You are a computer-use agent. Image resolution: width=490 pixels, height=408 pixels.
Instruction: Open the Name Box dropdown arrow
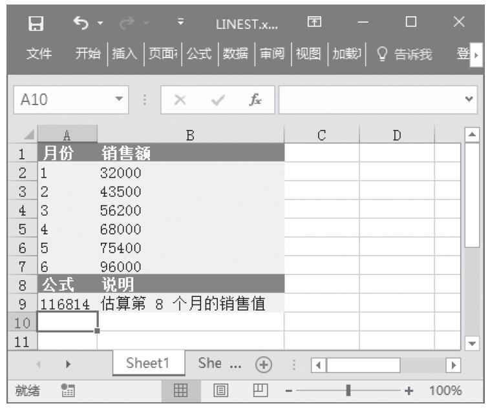tap(118, 100)
